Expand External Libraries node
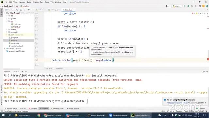 pos(4,49)
